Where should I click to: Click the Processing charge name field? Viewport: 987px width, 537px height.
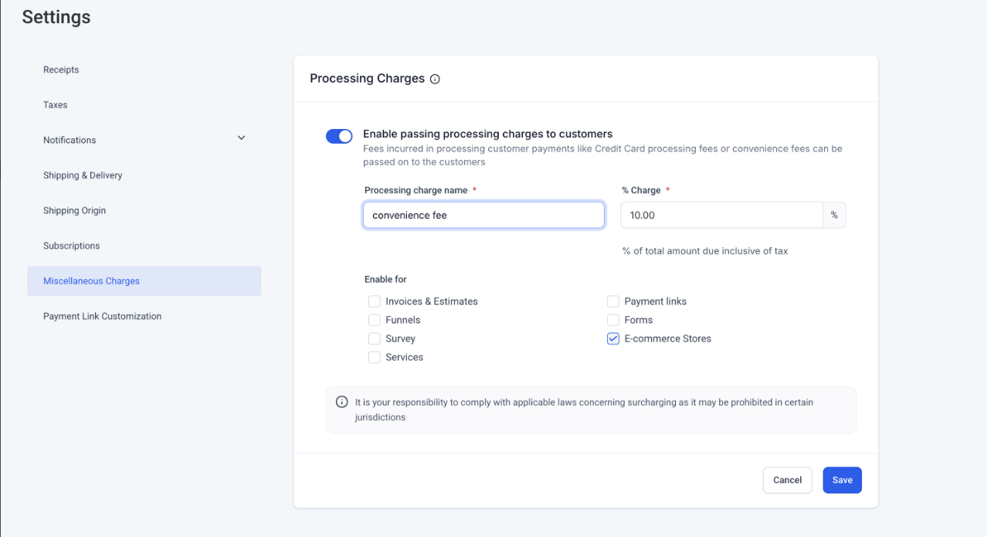483,216
